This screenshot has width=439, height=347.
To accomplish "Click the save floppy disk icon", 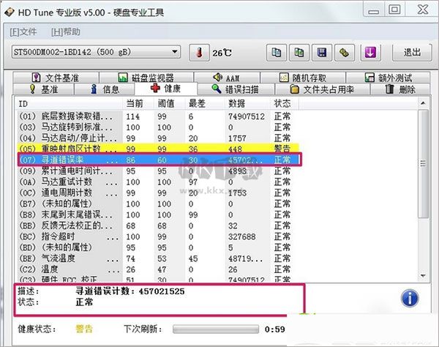I will tap(322, 53).
